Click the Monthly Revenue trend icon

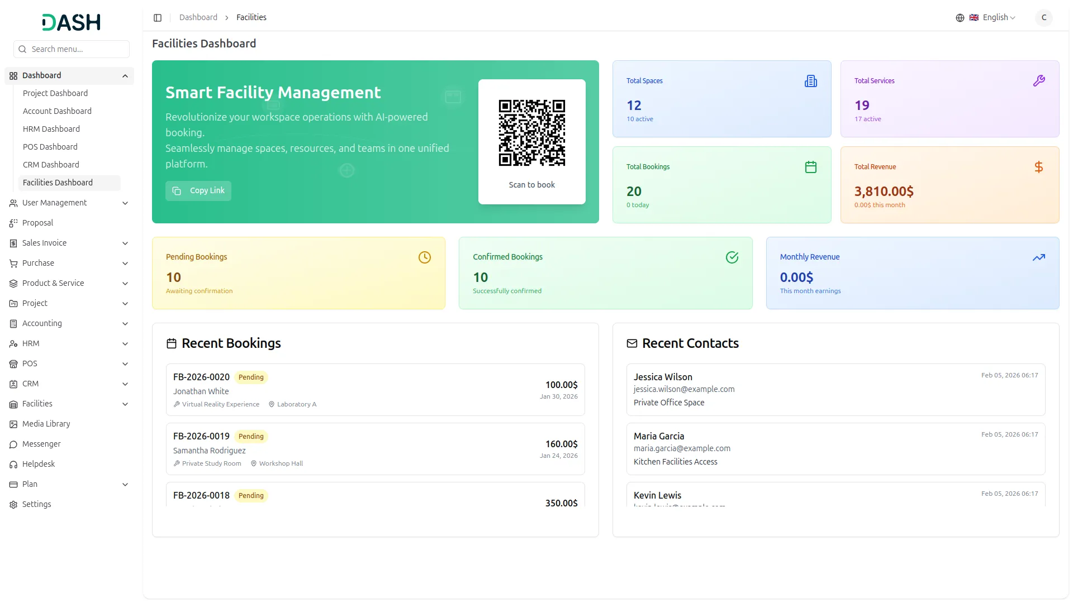pos(1038,257)
